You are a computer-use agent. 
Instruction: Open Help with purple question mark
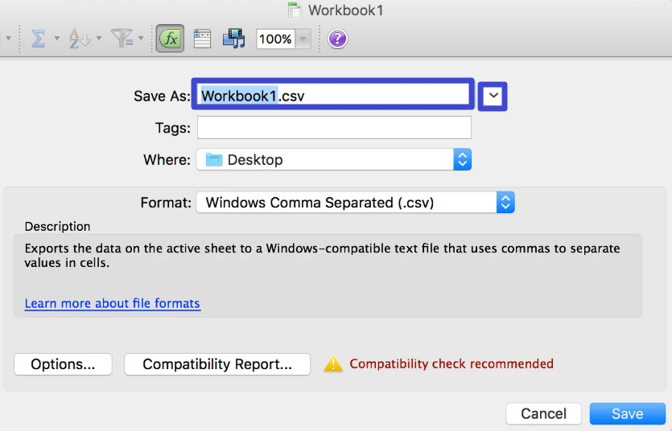coord(338,39)
